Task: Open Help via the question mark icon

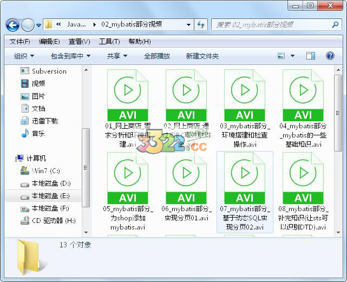Action: (330, 56)
